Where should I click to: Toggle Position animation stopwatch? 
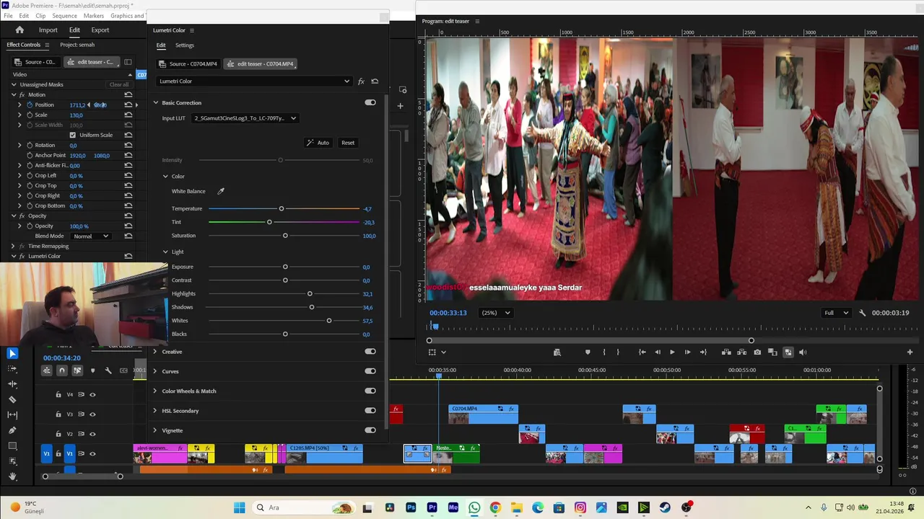(x=30, y=105)
